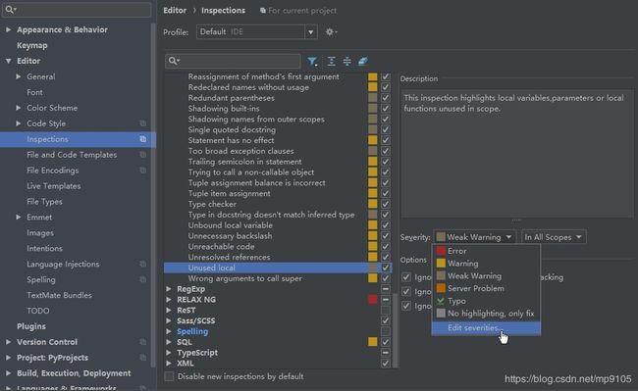The width and height of the screenshot is (638, 391).
Task: Open the TextMate Bundles settings page
Action: coord(60,295)
